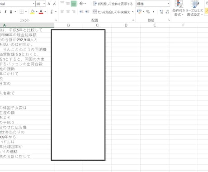Click セルを結合して中央揃え merge and center
Image resolution: width=208 pixels, height=172 pixels.
112,12
